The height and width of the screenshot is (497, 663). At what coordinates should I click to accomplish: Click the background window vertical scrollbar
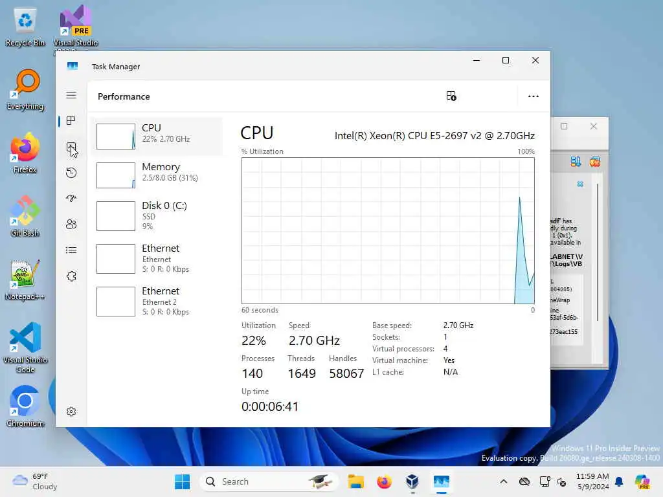coord(598,252)
